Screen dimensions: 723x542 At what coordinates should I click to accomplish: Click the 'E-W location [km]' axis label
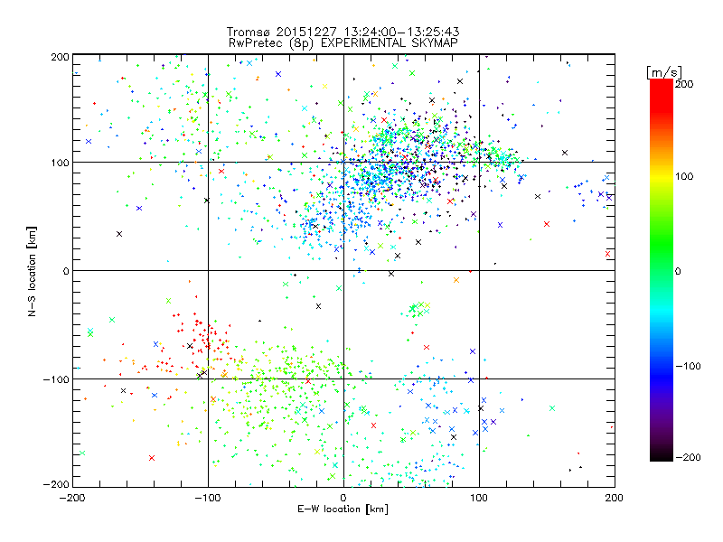[343, 509]
